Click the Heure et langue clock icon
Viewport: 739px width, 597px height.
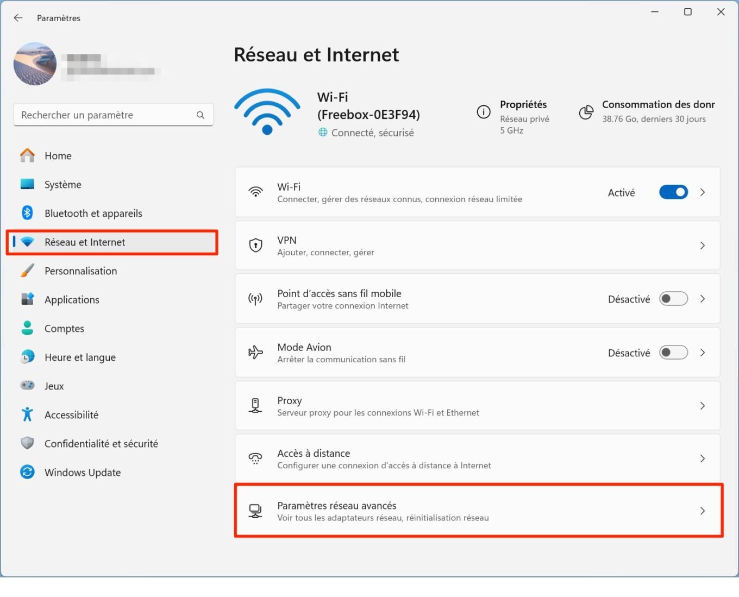[27, 357]
